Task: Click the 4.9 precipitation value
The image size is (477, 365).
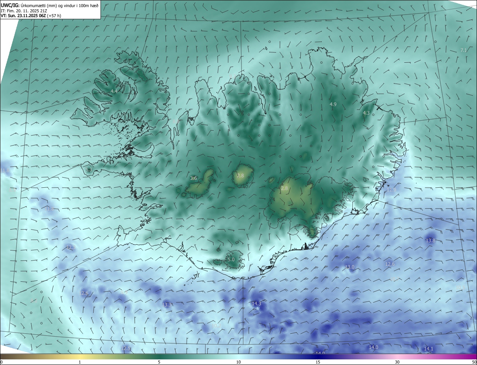Action: (333, 104)
